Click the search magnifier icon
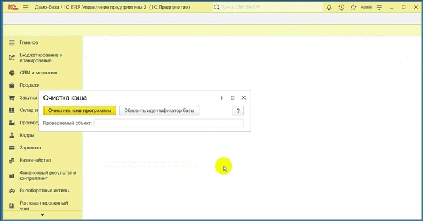 point(216,7)
